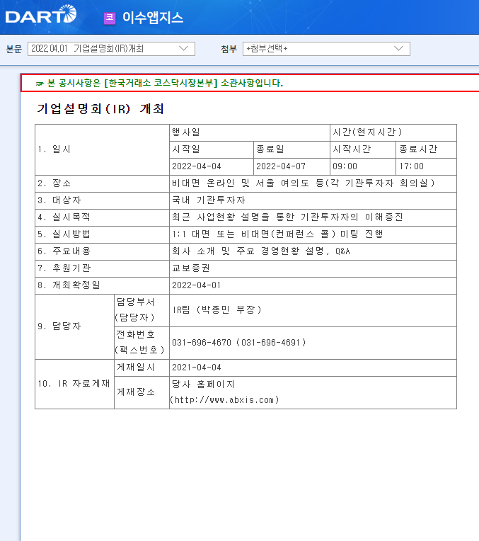The image size is (479, 541).
Task: Open the 첨부선택 attachment dropdown
Action: coord(326,49)
